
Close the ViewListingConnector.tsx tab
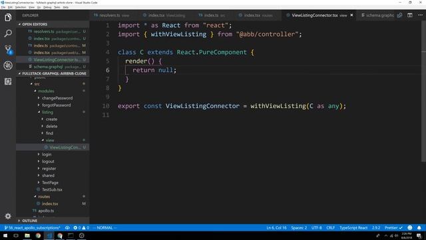point(351,15)
